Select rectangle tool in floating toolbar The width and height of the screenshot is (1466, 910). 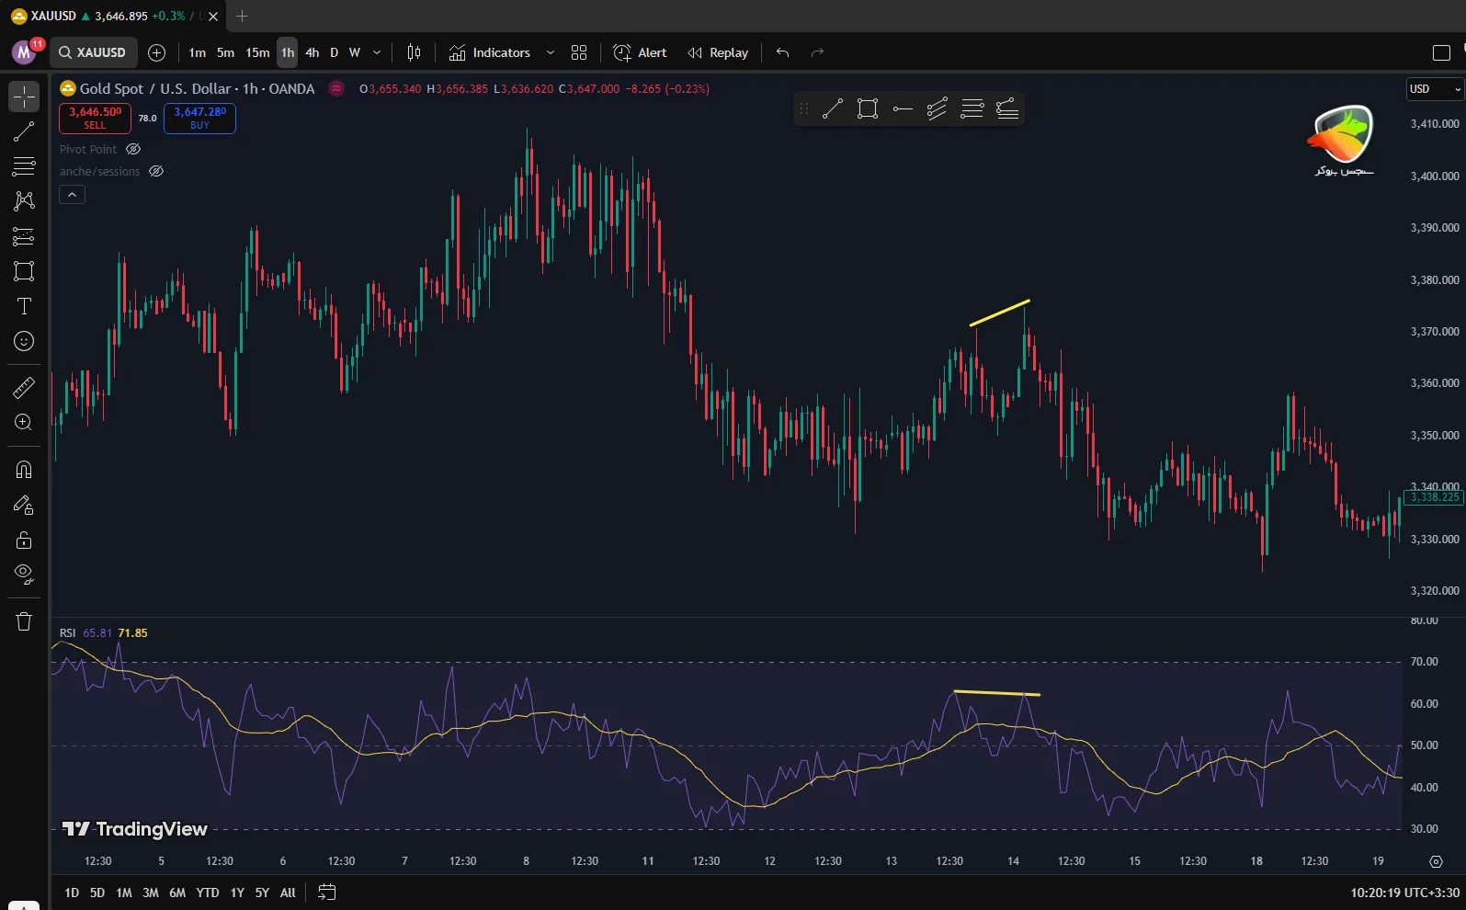pos(868,109)
